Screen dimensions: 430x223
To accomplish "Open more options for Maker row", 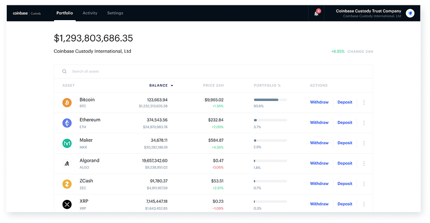I will point(364,143).
